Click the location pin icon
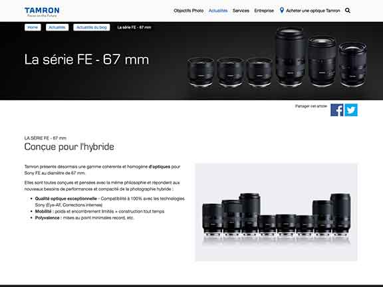 click(282, 10)
